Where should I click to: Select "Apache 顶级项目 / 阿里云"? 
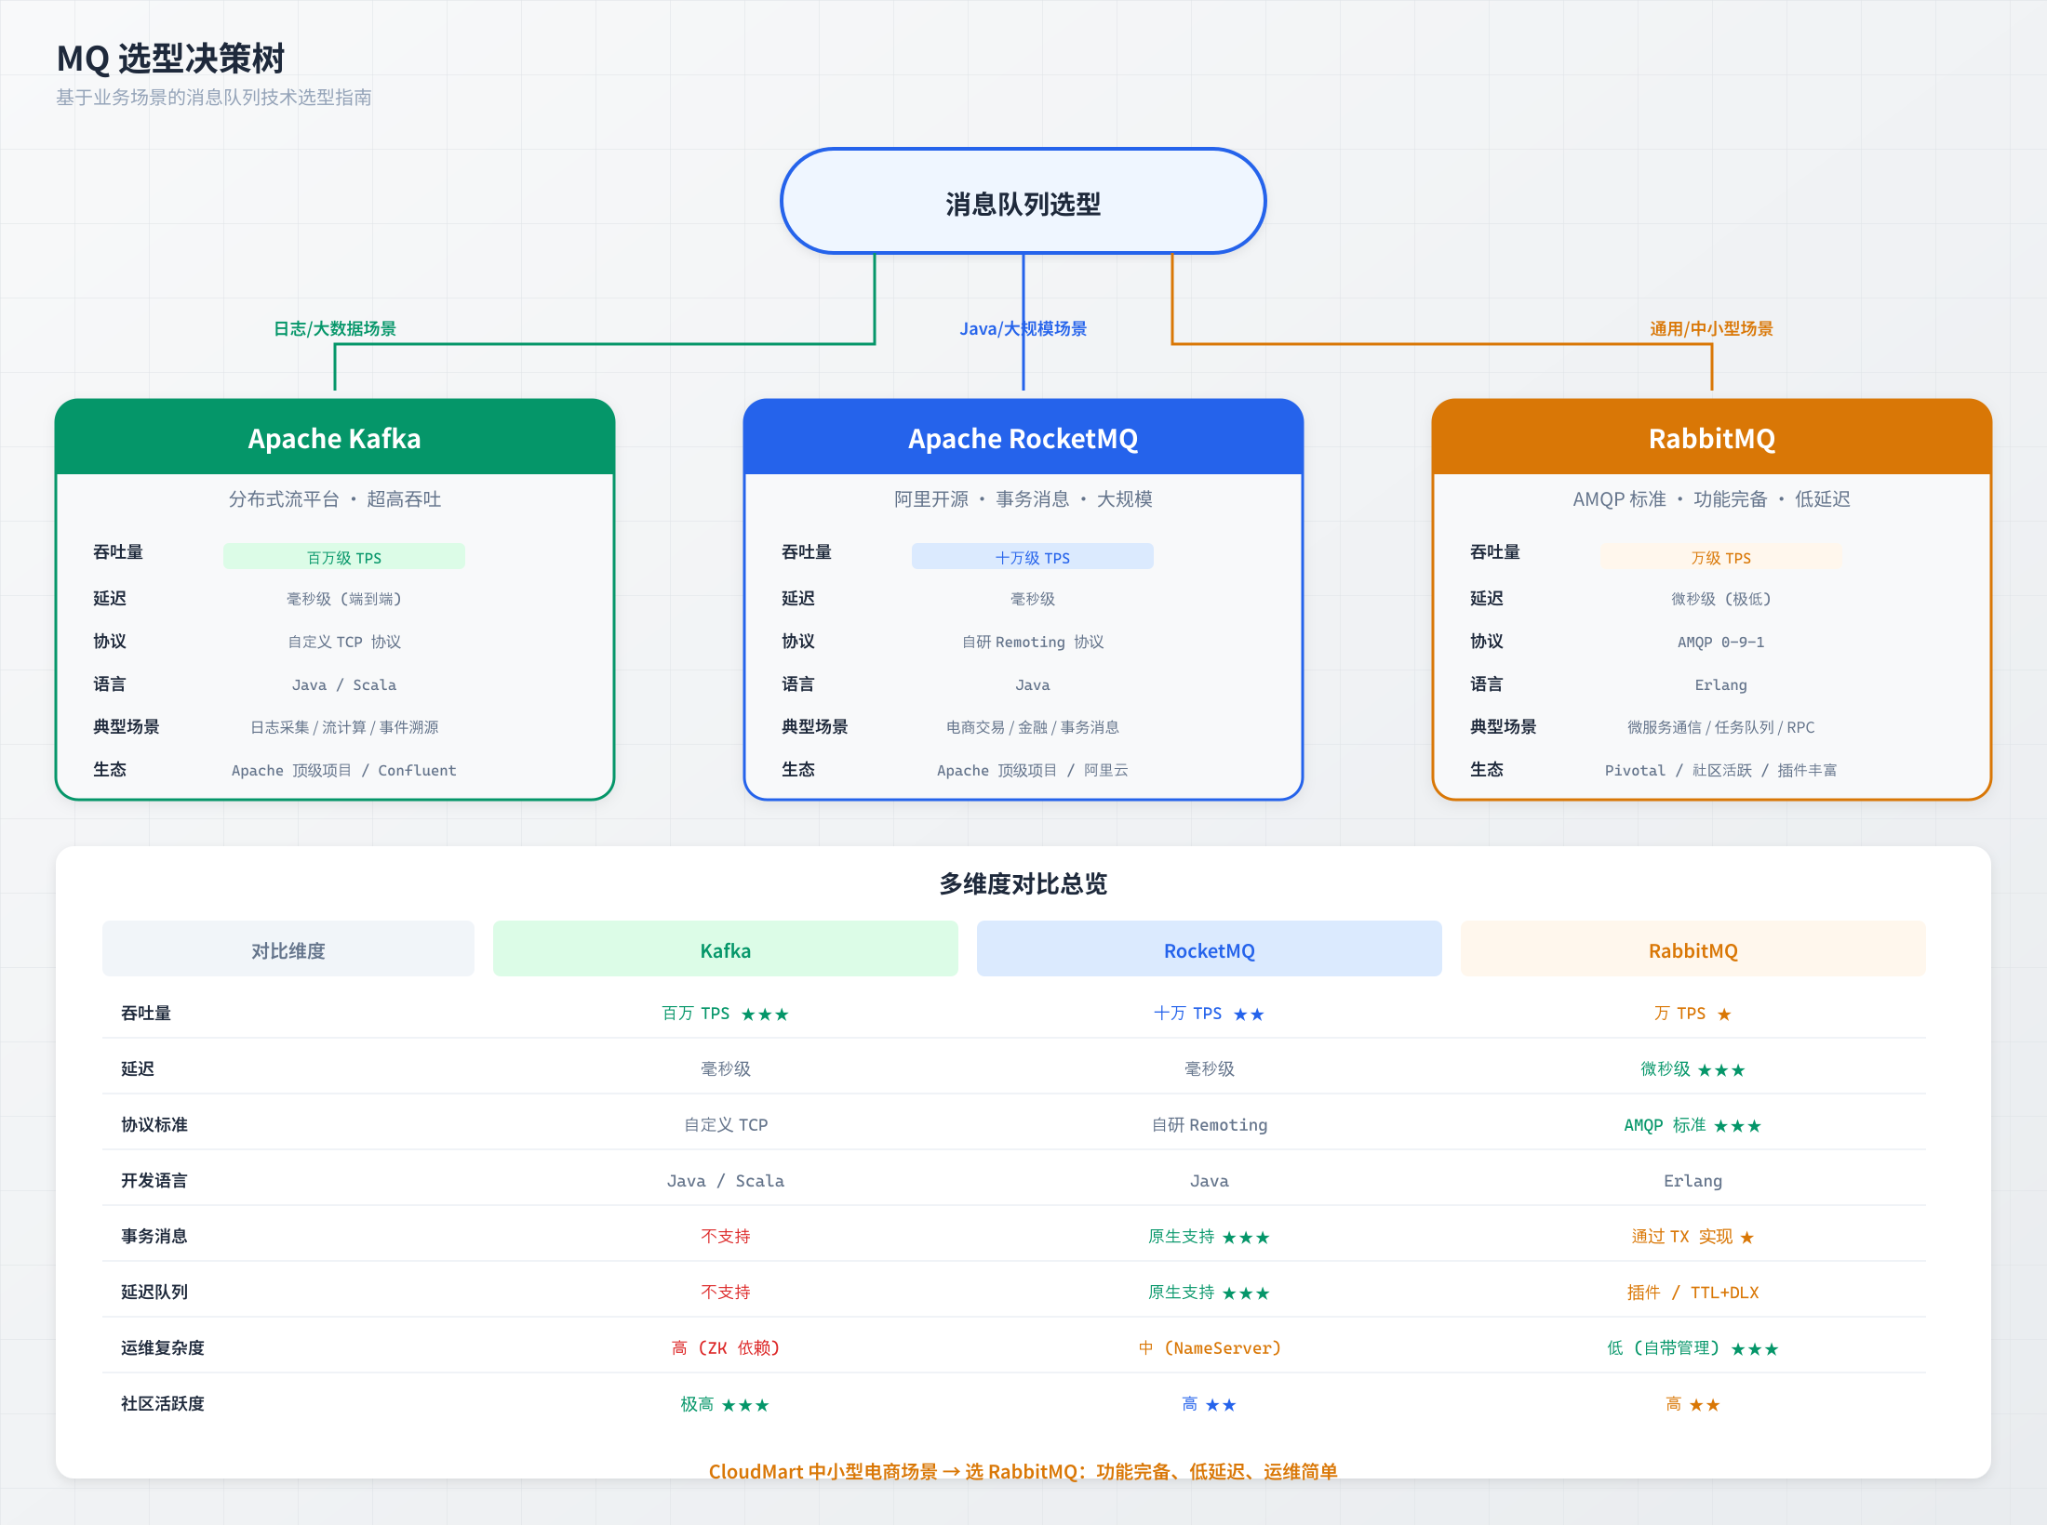[x=1033, y=770]
